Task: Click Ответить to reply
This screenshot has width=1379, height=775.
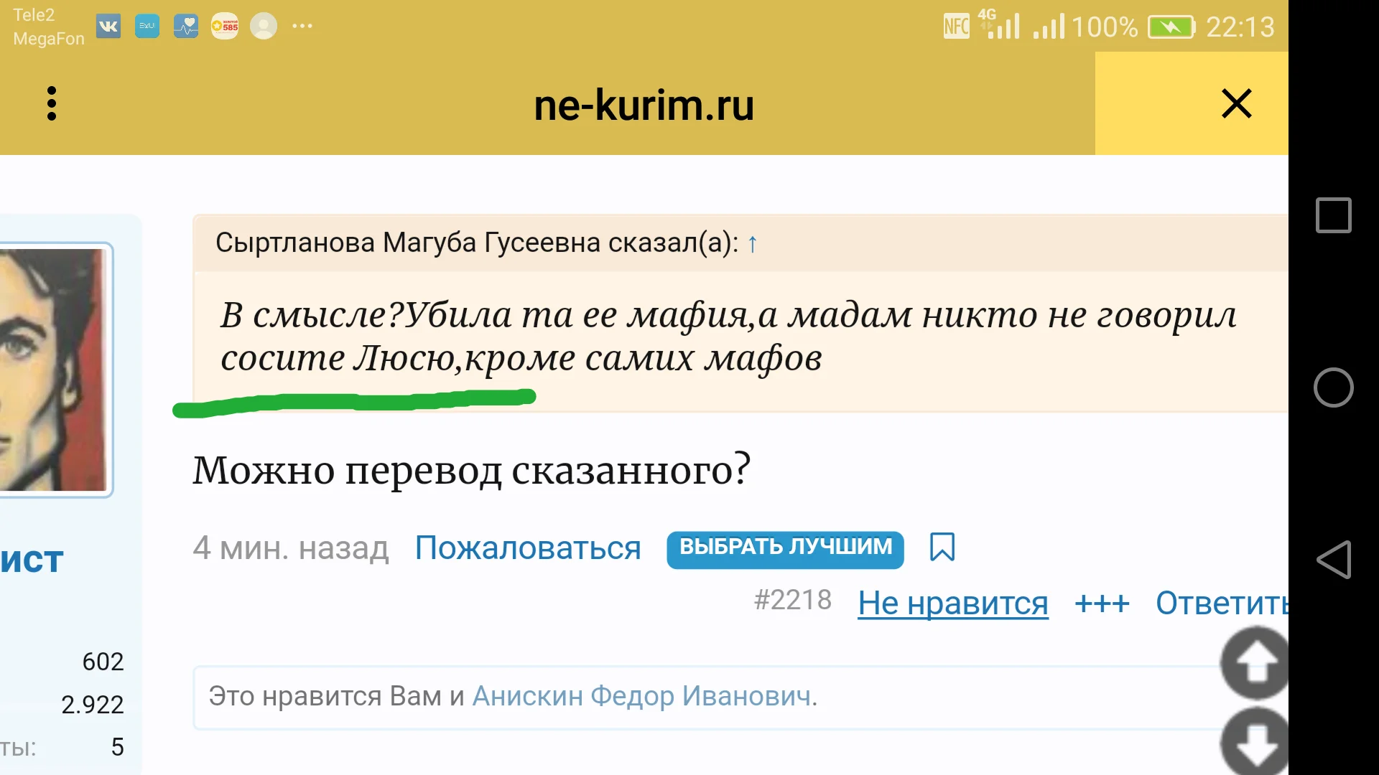Action: coord(1221,603)
